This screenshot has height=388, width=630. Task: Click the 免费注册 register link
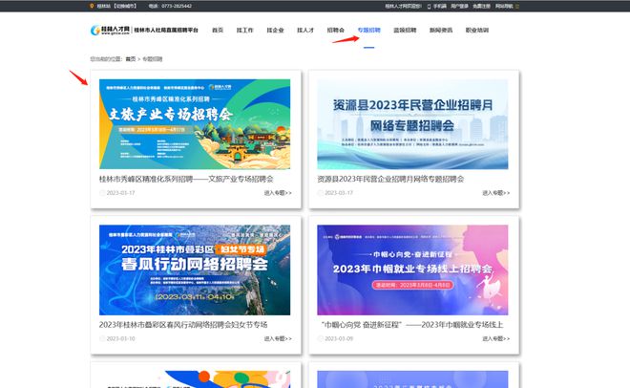coord(481,6)
